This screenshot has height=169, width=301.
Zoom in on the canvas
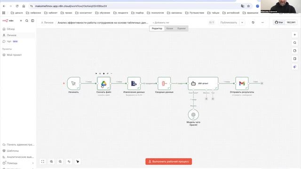pyautogui.click(x=51, y=161)
